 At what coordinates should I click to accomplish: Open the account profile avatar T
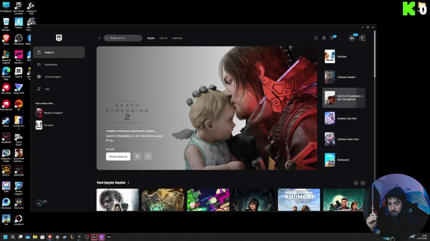362,38
